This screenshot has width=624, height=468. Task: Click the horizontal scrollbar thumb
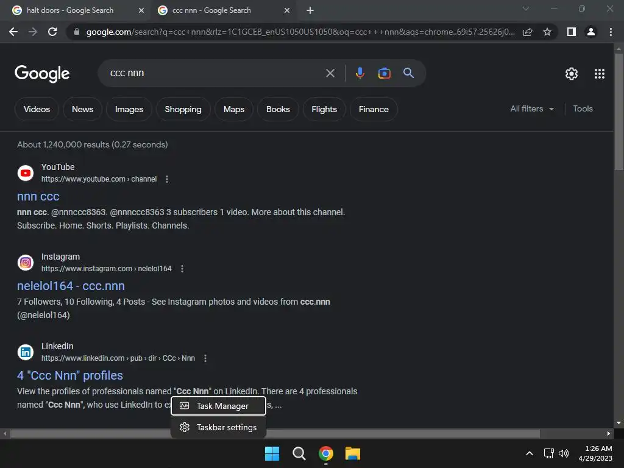point(275,433)
